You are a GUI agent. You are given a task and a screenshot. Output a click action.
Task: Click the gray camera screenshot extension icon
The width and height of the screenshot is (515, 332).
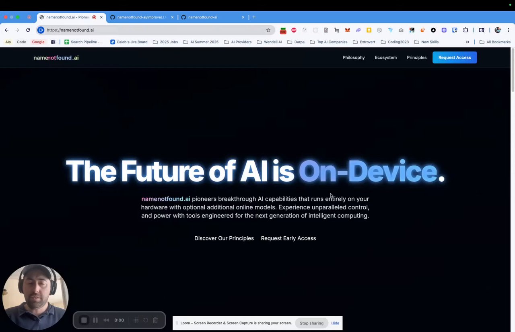pos(401,30)
